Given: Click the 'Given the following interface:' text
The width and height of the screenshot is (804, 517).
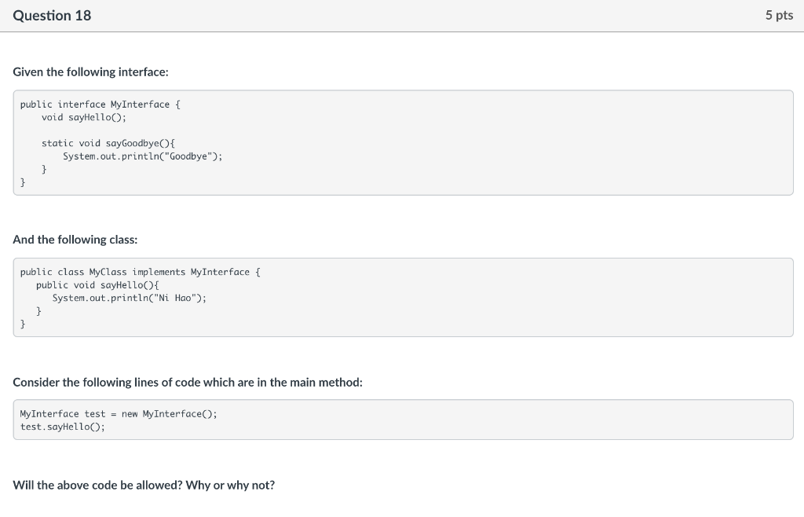Looking at the screenshot, I should (91, 71).
